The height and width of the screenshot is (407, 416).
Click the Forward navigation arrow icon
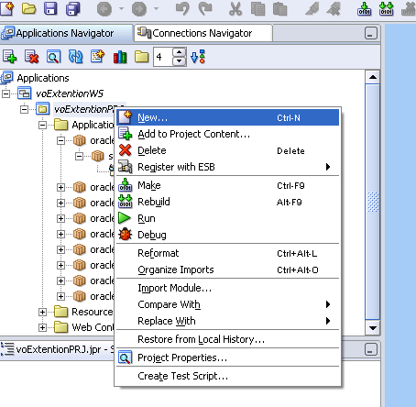point(139,9)
